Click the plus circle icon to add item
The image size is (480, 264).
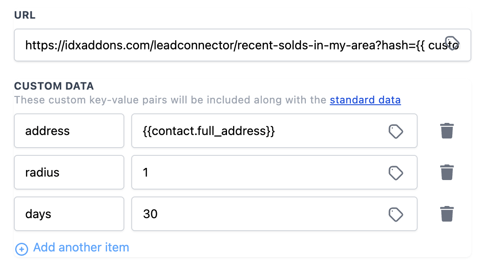[x=22, y=249]
